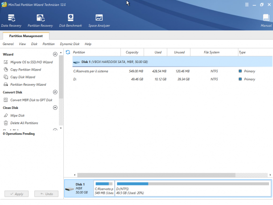Open the Partition menu
This screenshot has height=205, width=273.
pyautogui.click(x=49, y=44)
